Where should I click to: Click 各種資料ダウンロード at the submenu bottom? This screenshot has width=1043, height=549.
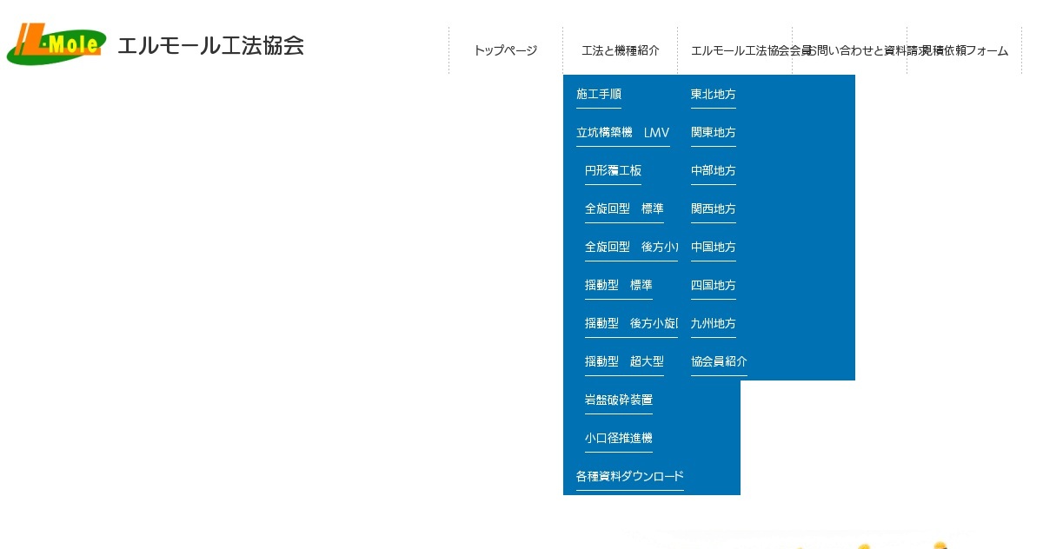[628, 476]
